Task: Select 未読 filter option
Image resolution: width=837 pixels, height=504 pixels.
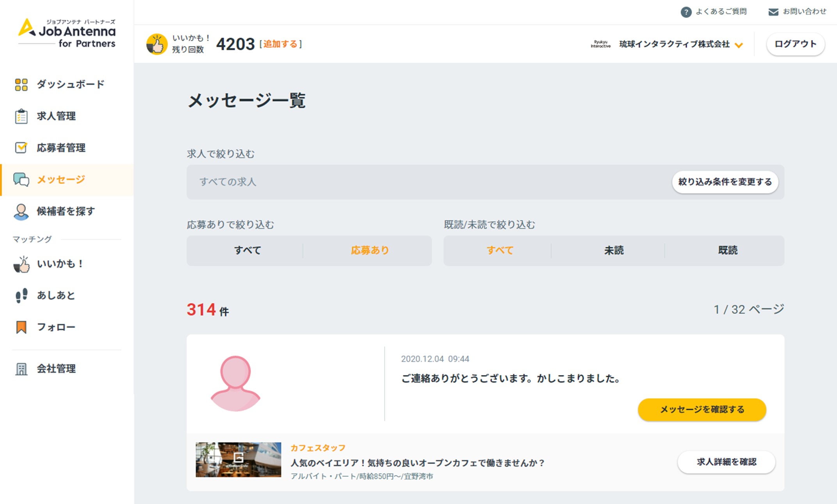Action: pos(614,250)
